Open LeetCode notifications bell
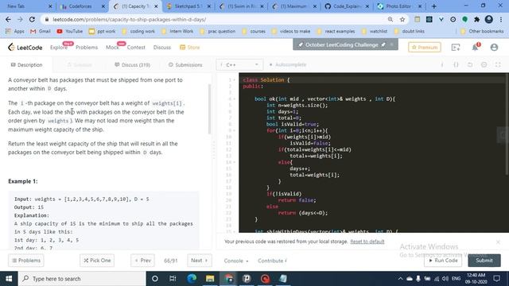This screenshot has height=286, width=509. tap(476, 48)
